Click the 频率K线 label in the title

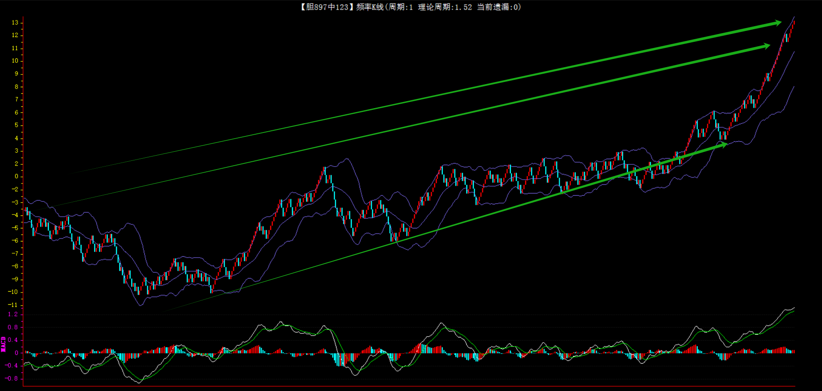tap(370, 7)
